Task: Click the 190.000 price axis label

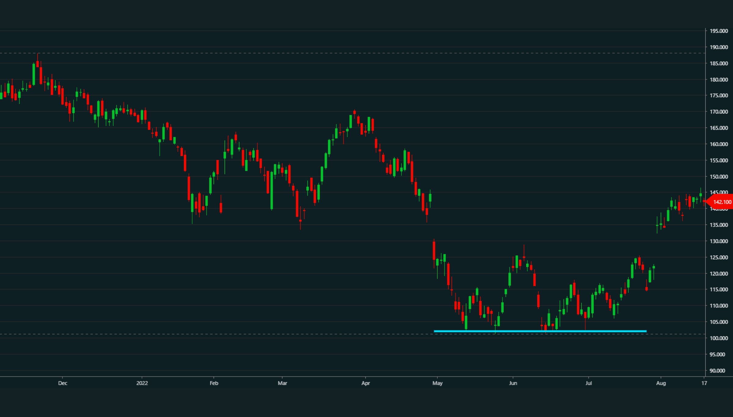Action: pos(719,47)
